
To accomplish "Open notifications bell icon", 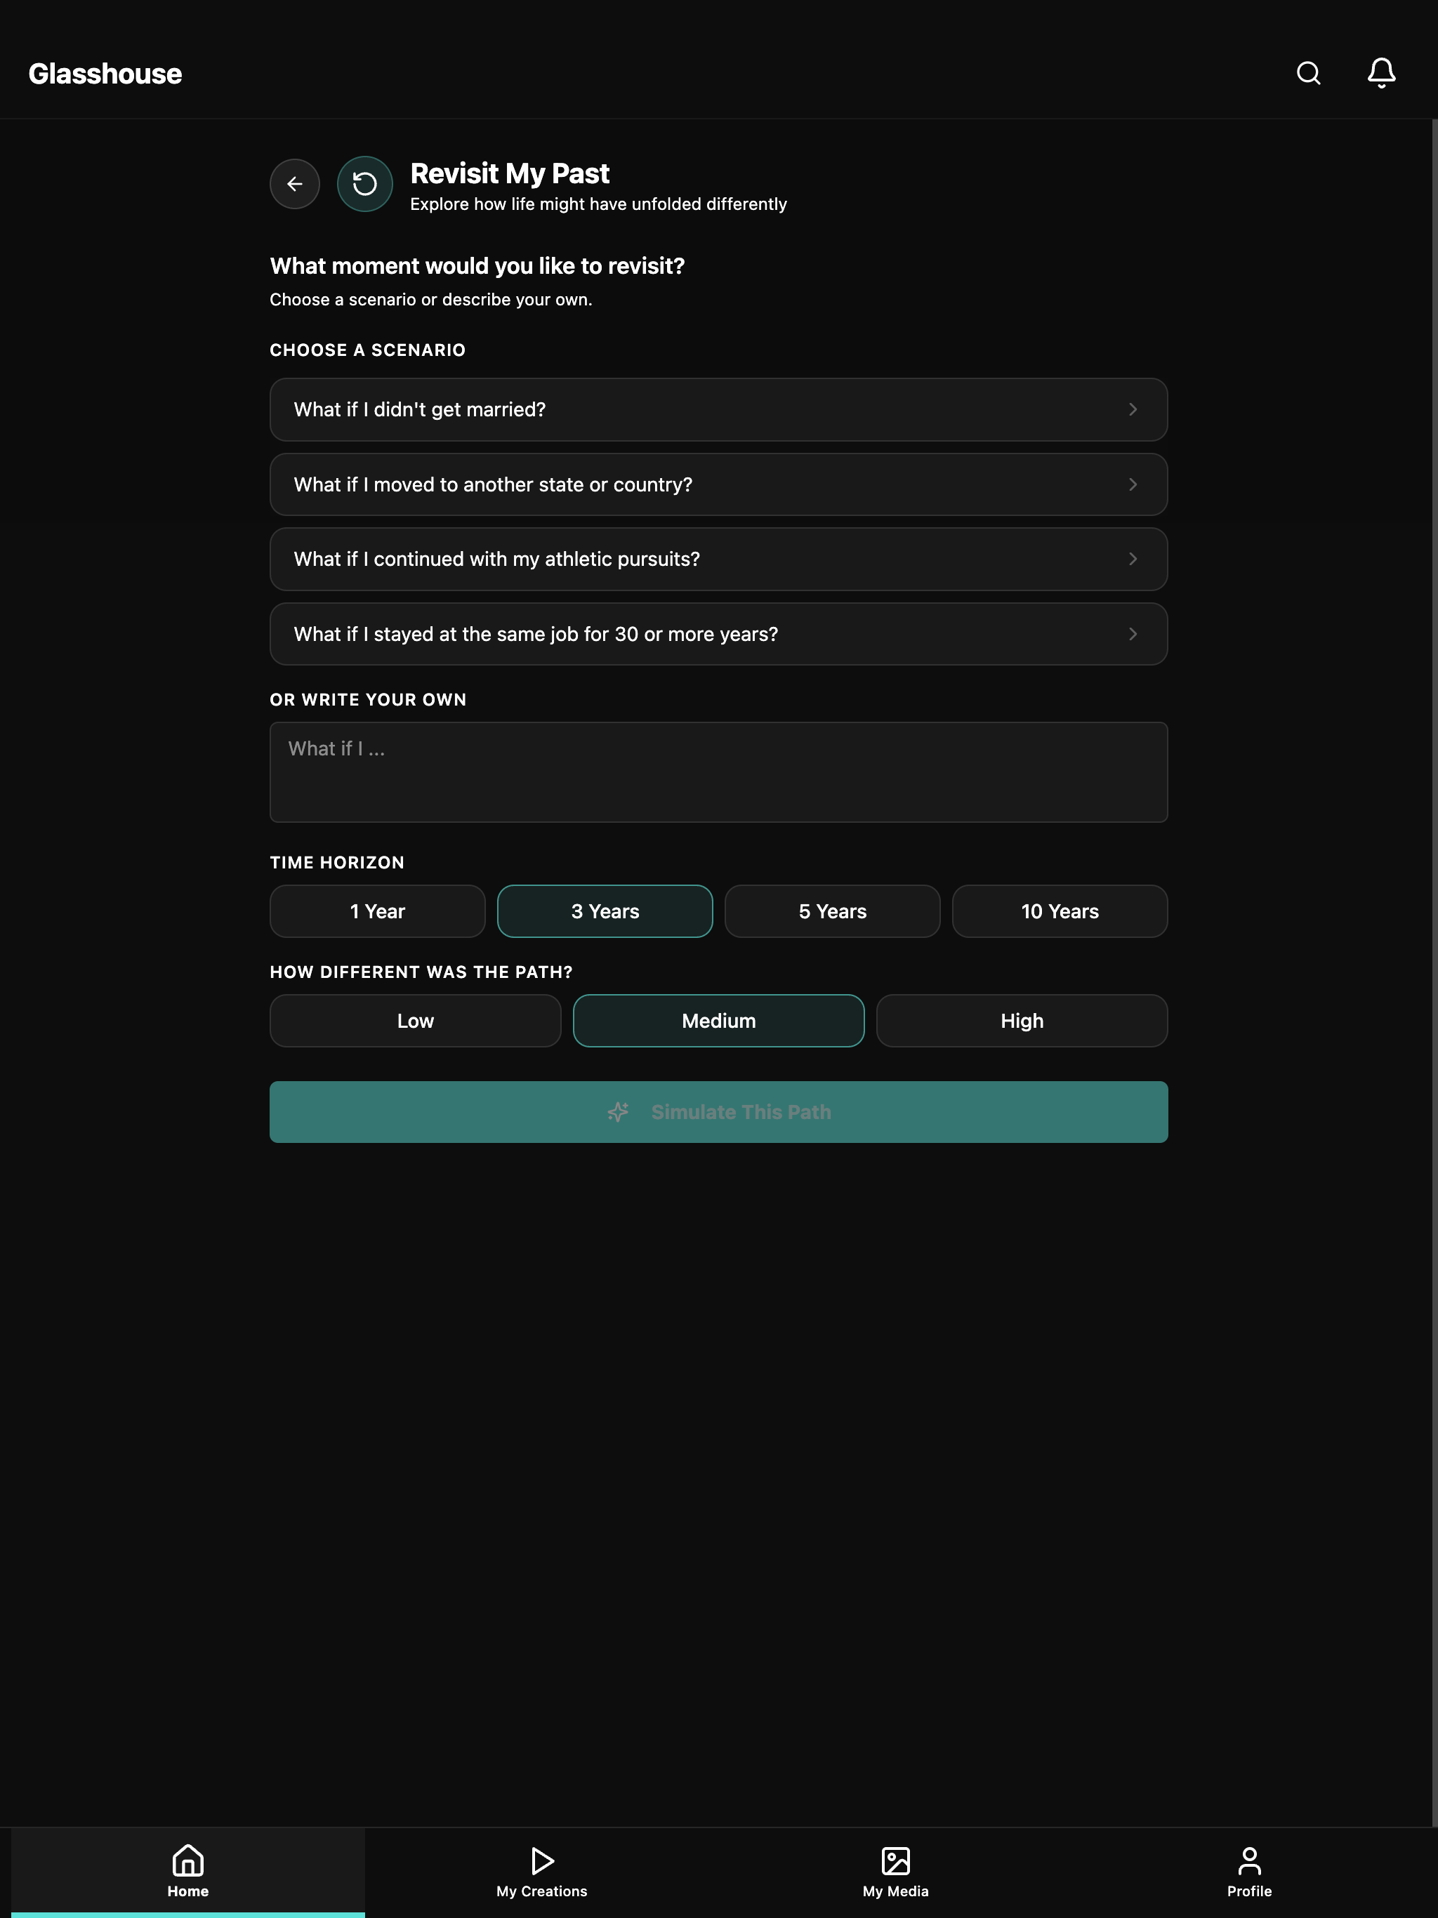I will [x=1380, y=74].
